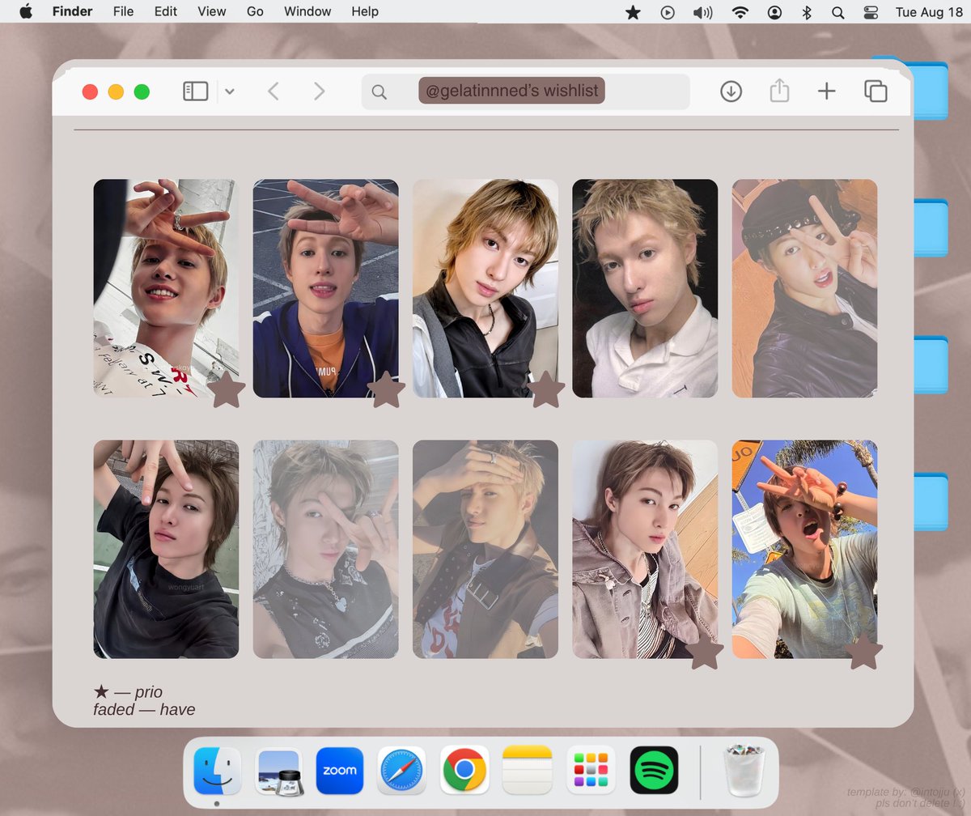Select the photocard with the white polo shirt
This screenshot has width=971, height=816.
pyautogui.click(x=645, y=288)
